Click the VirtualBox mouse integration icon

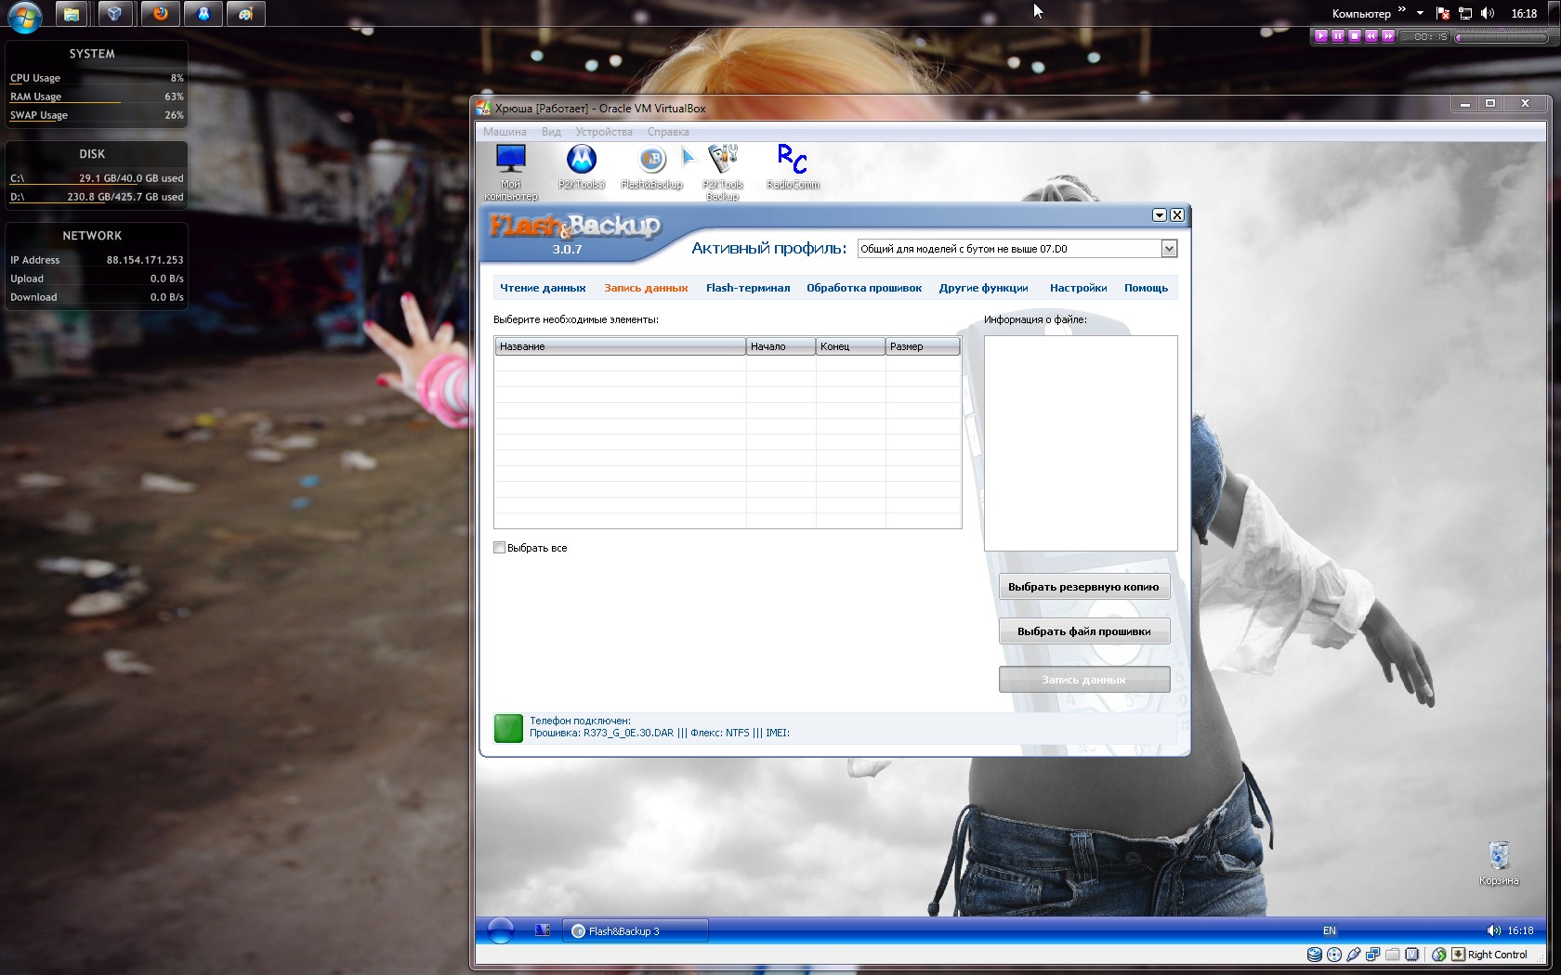[1438, 955]
